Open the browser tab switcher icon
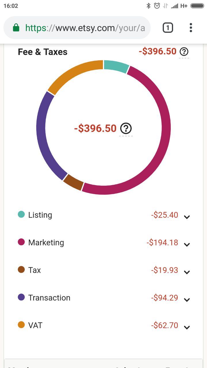Viewport: 207px width, 368px height. (168, 28)
